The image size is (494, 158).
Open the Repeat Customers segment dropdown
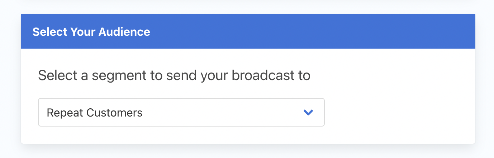181,112
